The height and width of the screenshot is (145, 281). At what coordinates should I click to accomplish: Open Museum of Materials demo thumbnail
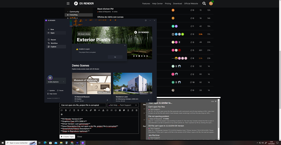(x=91, y=83)
